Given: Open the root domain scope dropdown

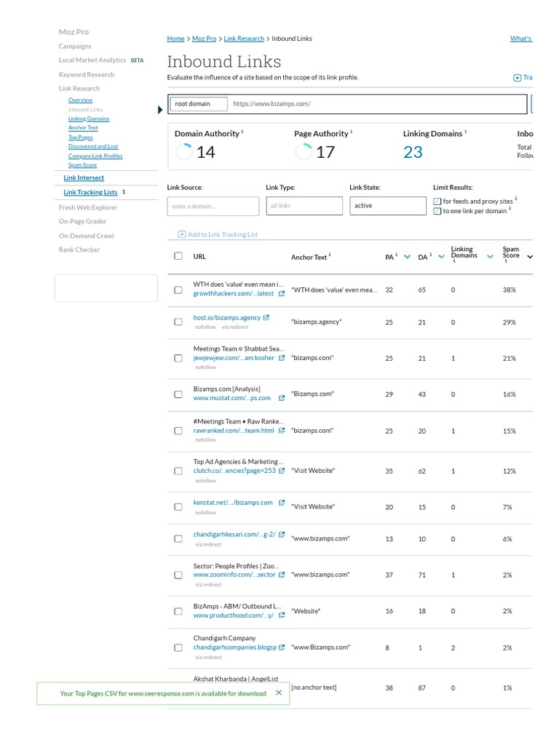Looking at the screenshot, I should point(199,103).
